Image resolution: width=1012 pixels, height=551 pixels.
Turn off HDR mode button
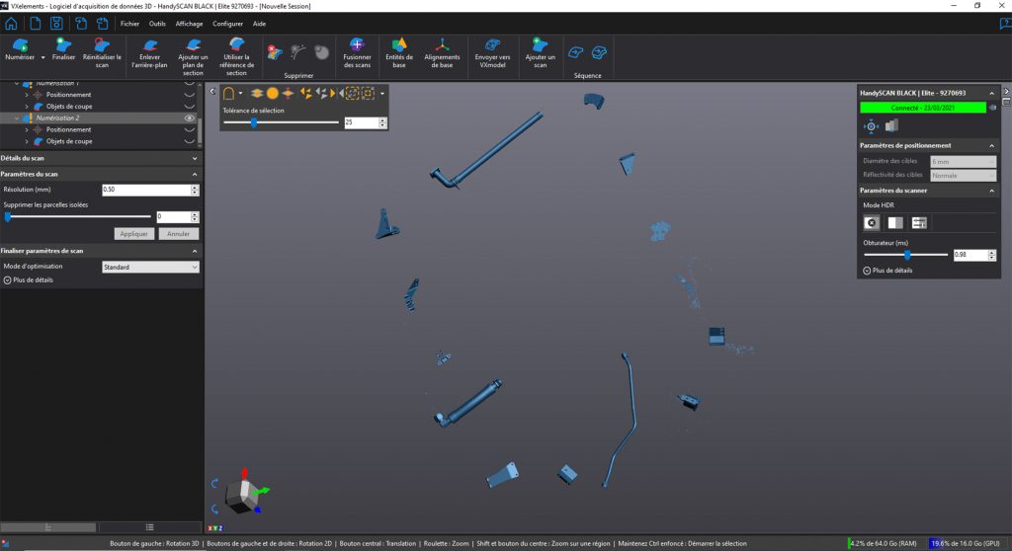pos(872,223)
